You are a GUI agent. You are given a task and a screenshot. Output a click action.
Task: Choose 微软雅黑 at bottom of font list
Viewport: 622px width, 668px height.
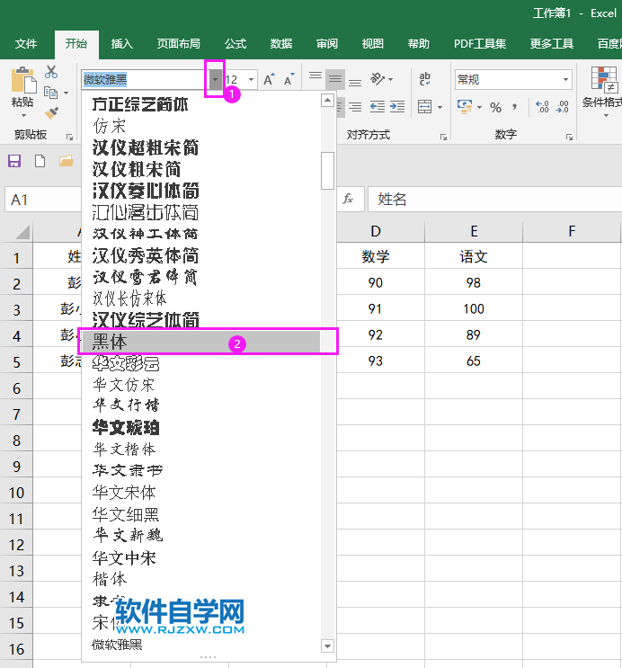(x=200, y=645)
